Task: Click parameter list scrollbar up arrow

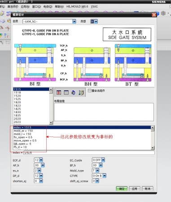Action: coord(153,127)
